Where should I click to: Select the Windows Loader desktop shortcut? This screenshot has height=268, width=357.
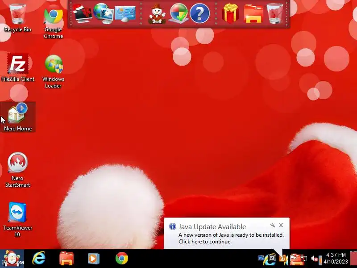[x=53, y=71]
